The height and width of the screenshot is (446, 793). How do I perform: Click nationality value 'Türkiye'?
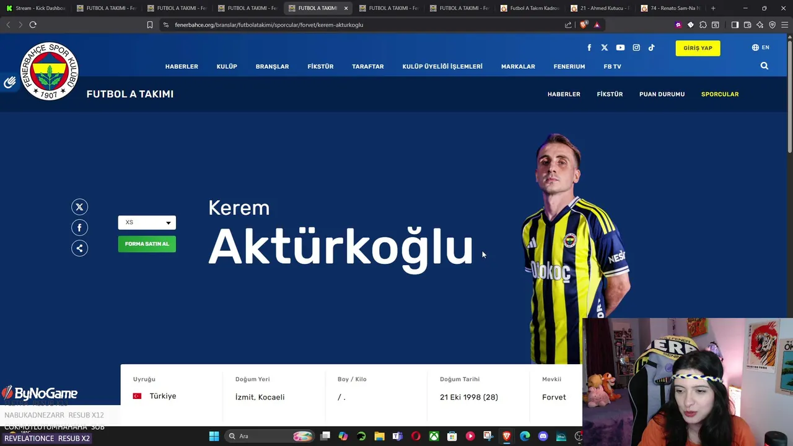pyautogui.click(x=163, y=396)
